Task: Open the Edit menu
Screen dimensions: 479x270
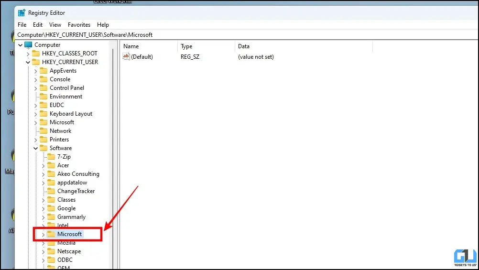Action: 38,25
